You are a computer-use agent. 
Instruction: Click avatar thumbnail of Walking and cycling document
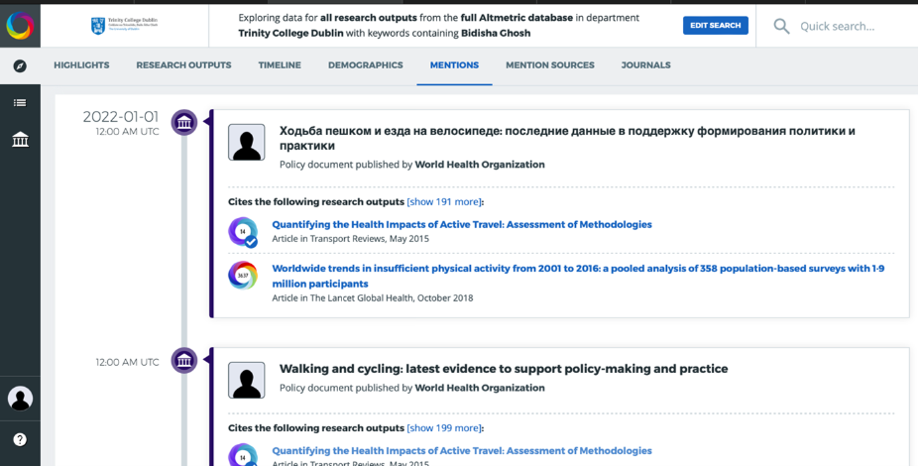247,380
